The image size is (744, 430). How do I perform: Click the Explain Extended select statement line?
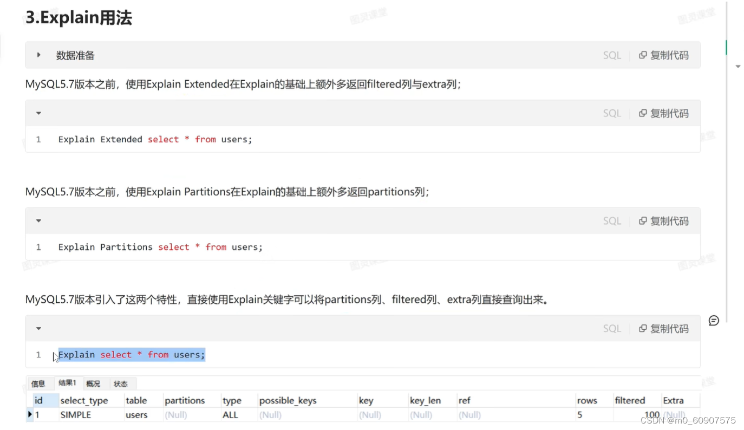[155, 139]
